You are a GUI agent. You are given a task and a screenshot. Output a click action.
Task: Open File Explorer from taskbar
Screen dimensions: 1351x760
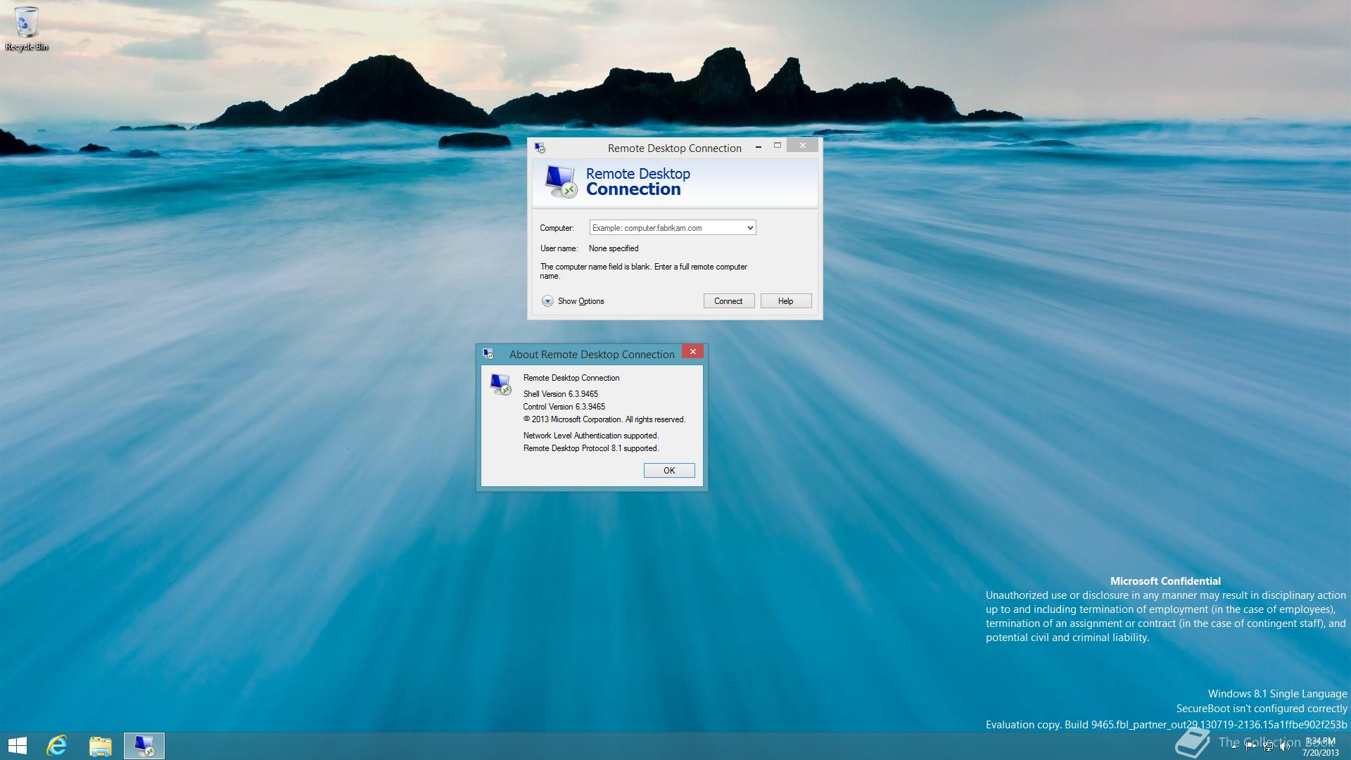(x=101, y=746)
